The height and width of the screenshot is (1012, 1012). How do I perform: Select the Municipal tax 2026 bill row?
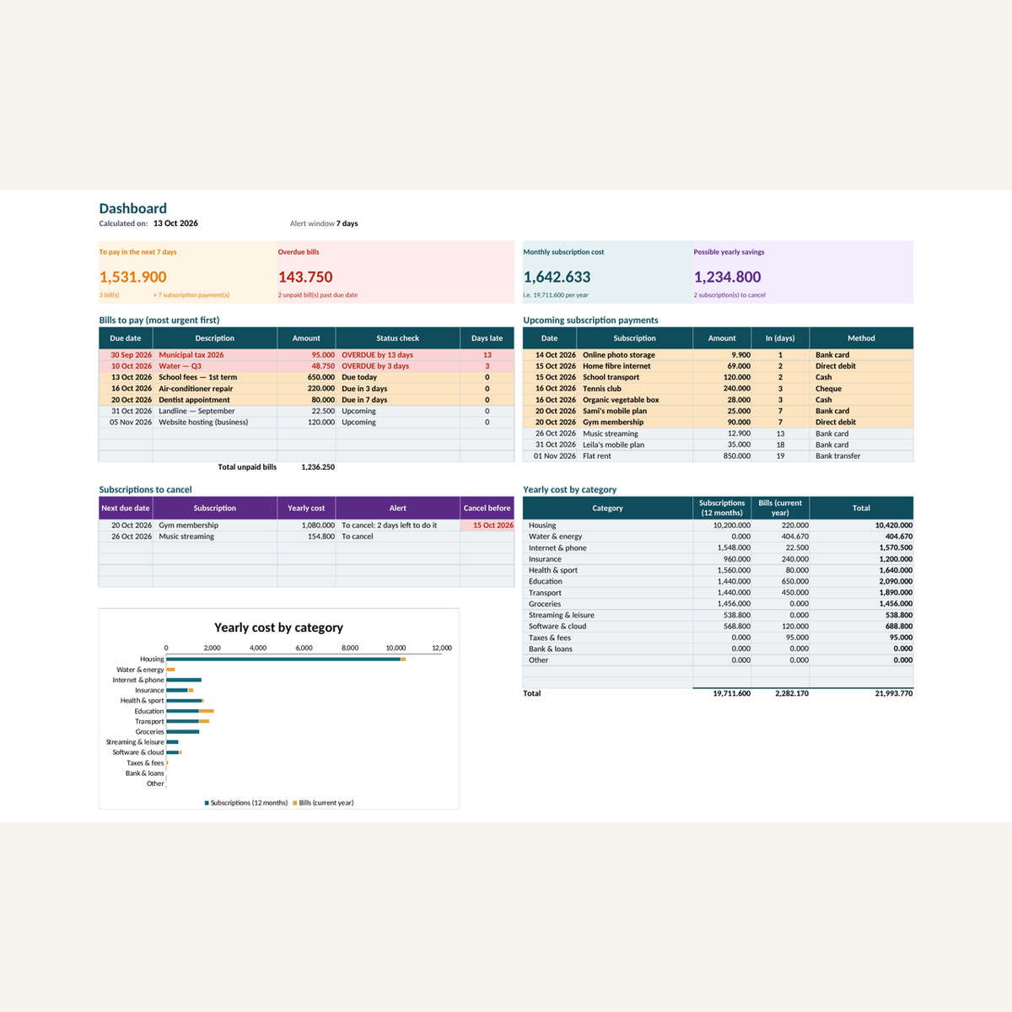coord(306,355)
